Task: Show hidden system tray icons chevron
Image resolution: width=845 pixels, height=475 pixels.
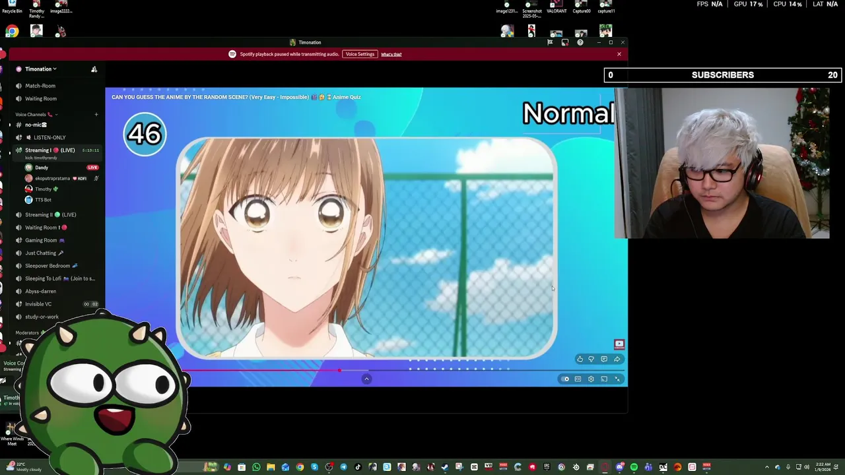Action: (x=768, y=467)
